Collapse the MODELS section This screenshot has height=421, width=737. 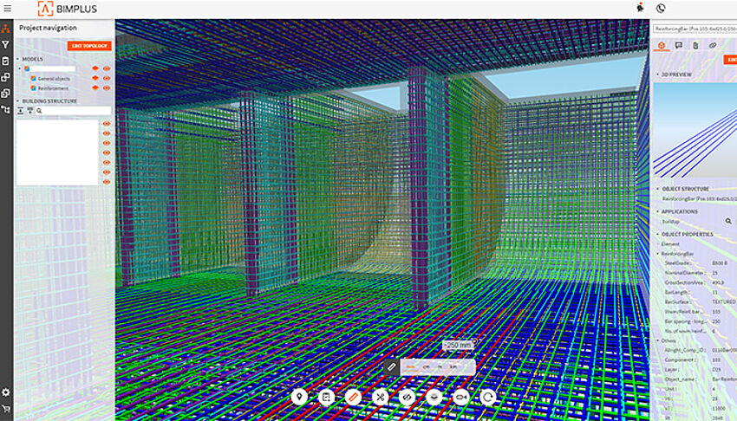[18, 59]
